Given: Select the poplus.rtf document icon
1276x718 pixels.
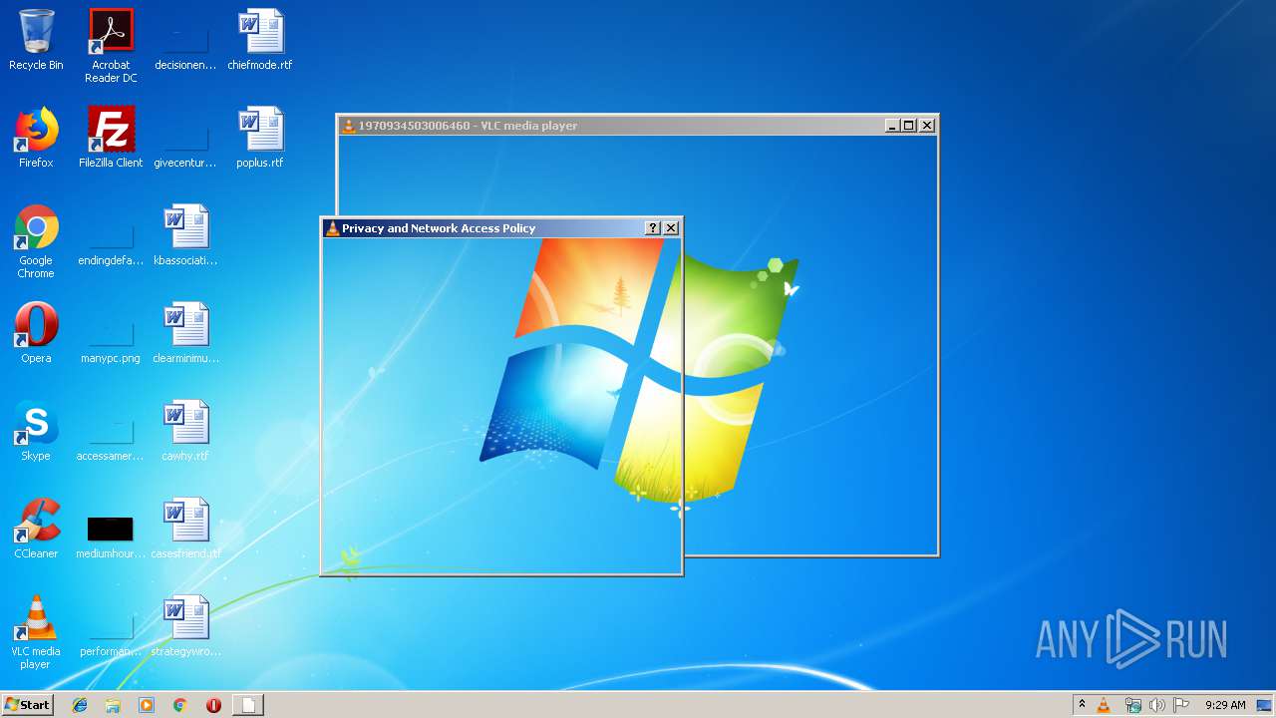Looking at the screenshot, I should click(260, 138).
